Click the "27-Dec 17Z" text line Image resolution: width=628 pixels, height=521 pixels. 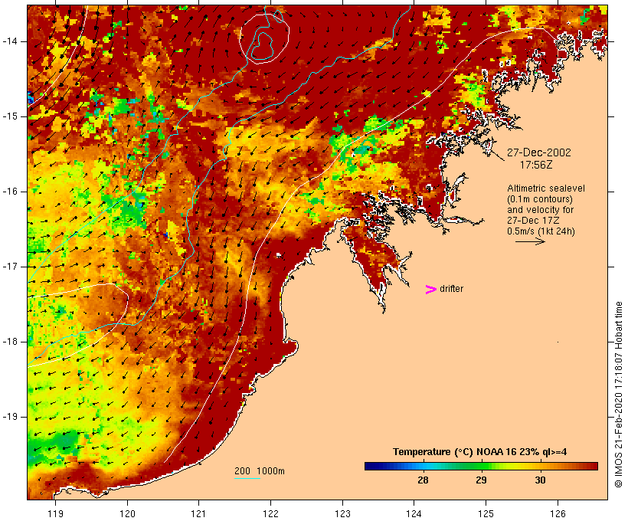533,221
